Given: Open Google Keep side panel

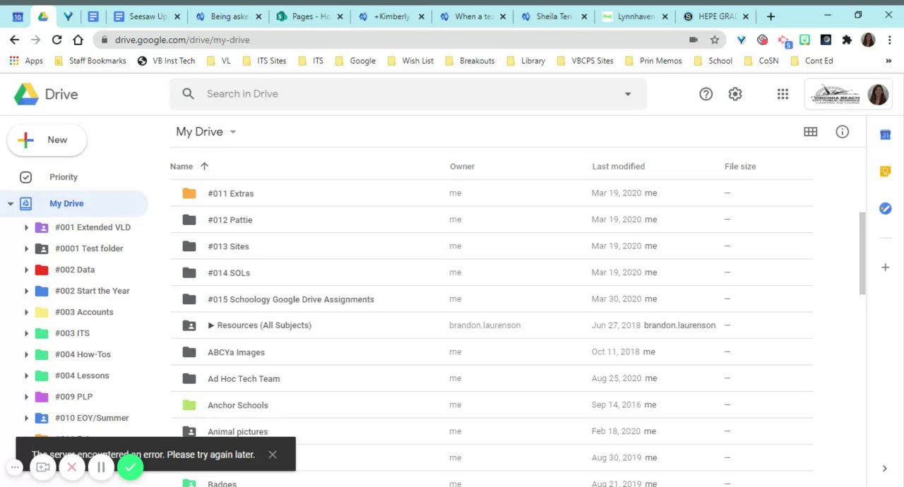Looking at the screenshot, I should tap(885, 172).
